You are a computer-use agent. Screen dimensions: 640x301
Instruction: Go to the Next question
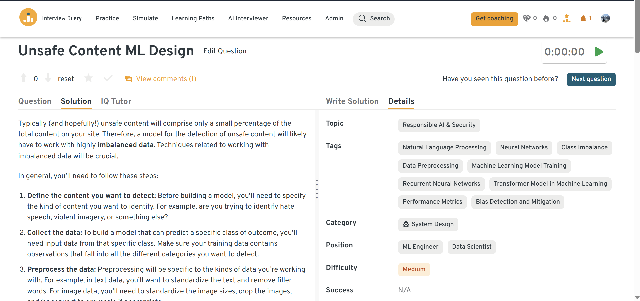point(591,79)
